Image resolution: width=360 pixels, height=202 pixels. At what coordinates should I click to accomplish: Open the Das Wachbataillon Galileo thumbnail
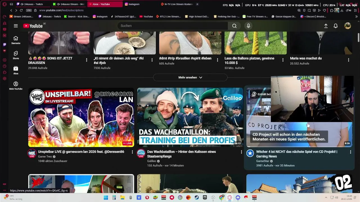190,117
